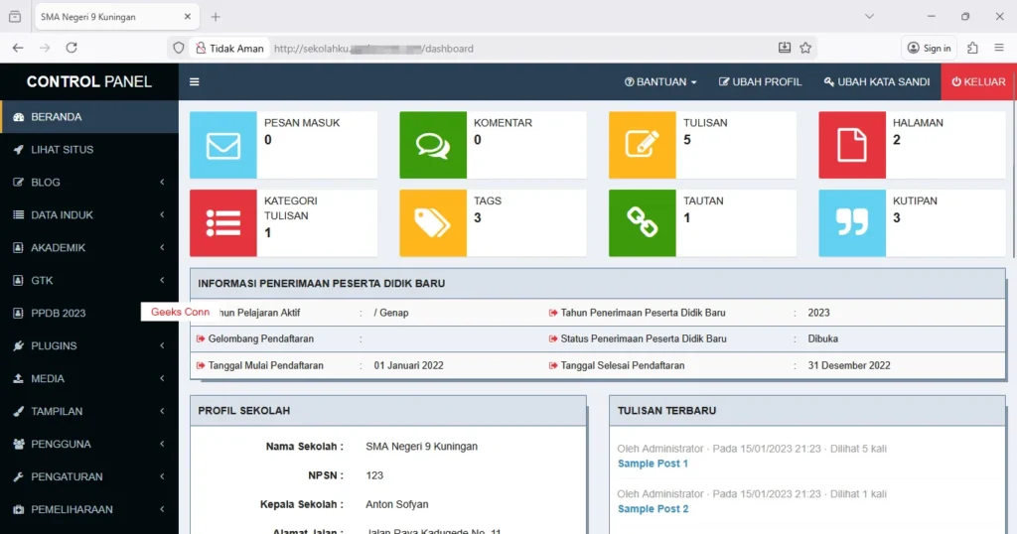Expand the Pengaturan submenu chevron
Image resolution: width=1017 pixels, height=534 pixels.
pos(162,477)
